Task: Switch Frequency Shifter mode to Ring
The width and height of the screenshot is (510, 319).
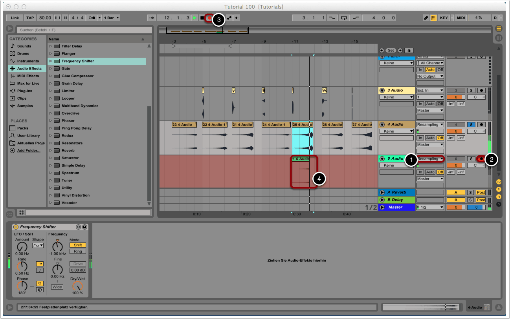Action: (x=77, y=251)
